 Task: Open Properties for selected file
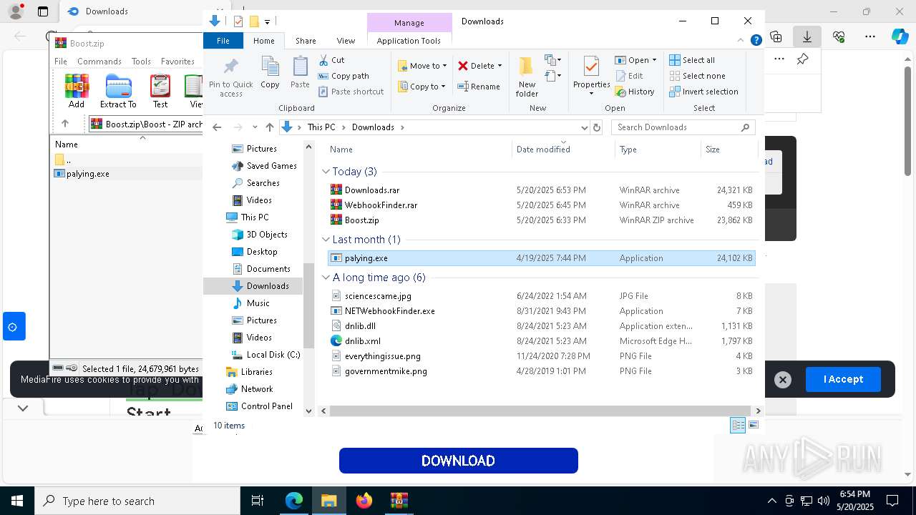[x=591, y=77]
